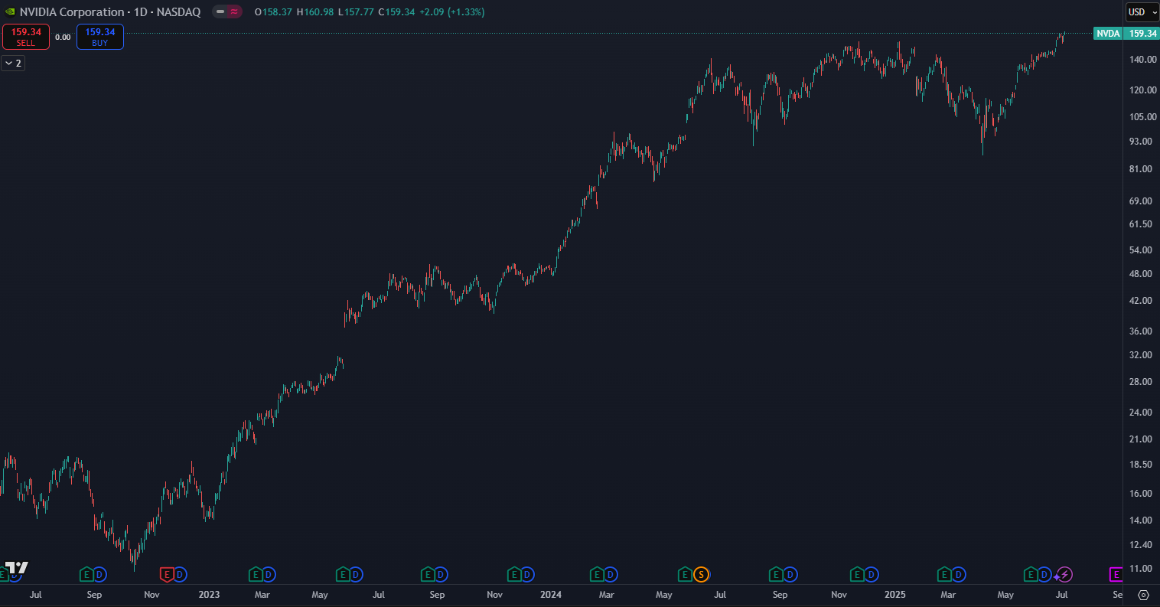Click the 0.00 spread between Sell and Buy
The image size is (1160, 607).
click(63, 37)
